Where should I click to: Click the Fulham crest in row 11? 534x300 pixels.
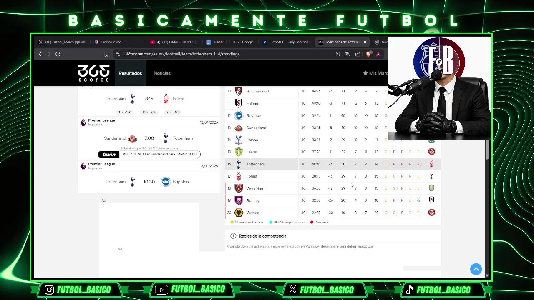(239, 103)
